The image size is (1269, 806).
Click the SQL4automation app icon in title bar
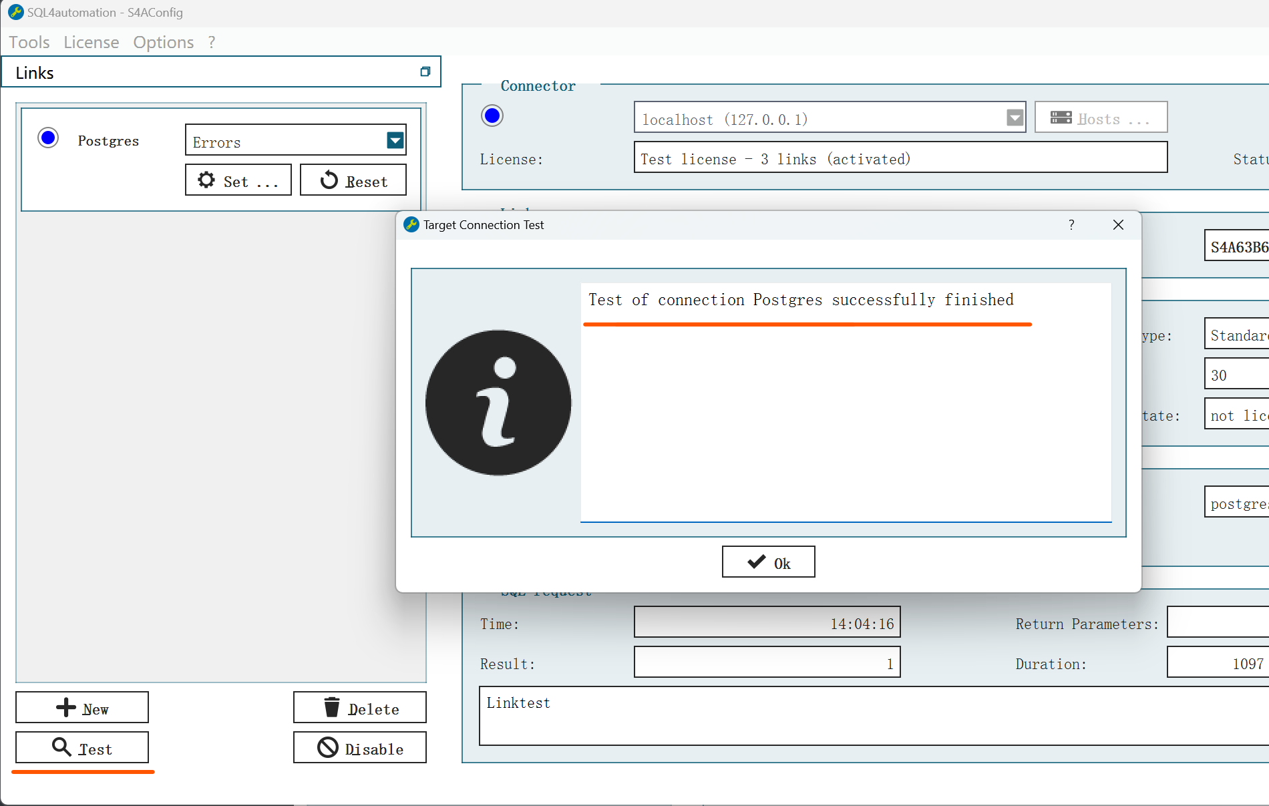coord(16,12)
